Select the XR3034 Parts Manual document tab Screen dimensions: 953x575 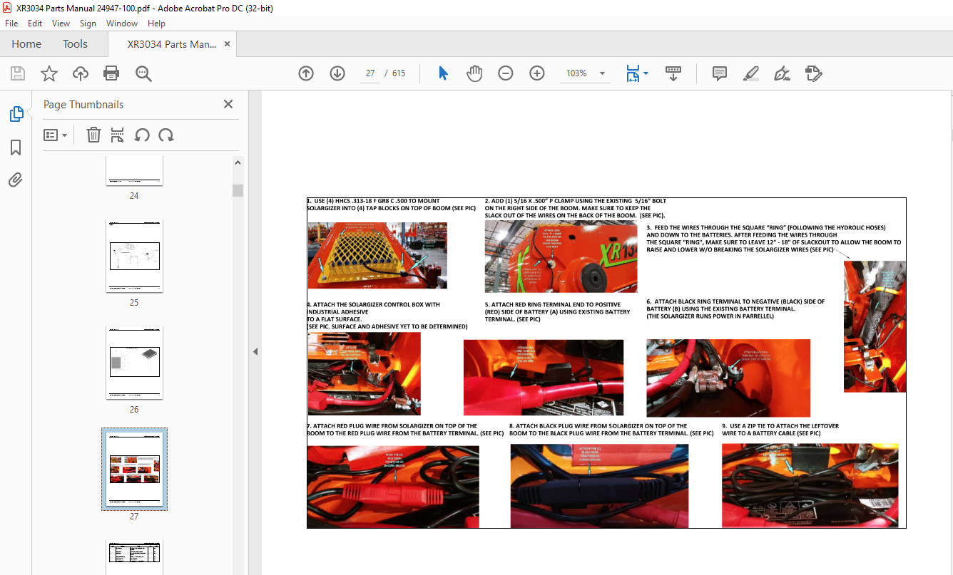[x=171, y=44]
